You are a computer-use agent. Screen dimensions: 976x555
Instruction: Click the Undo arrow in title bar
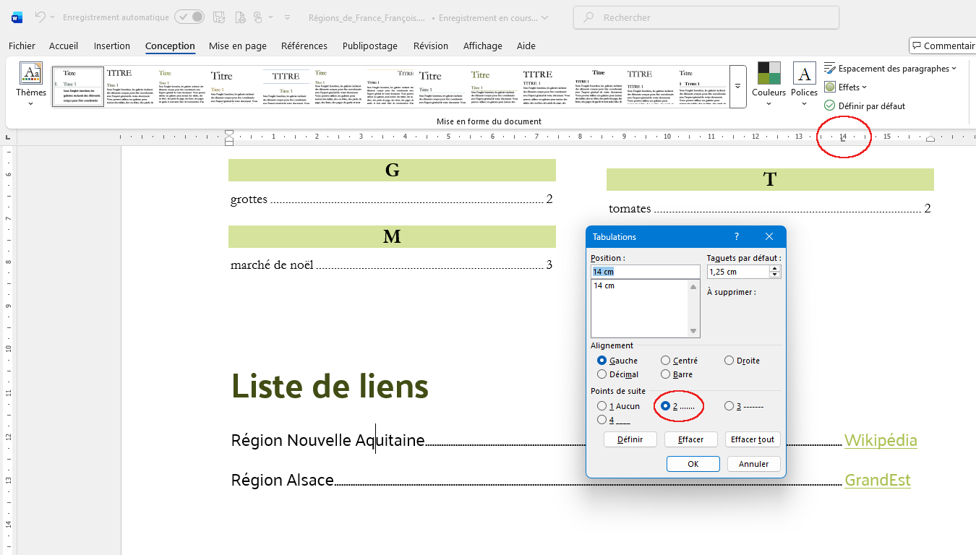(x=40, y=17)
